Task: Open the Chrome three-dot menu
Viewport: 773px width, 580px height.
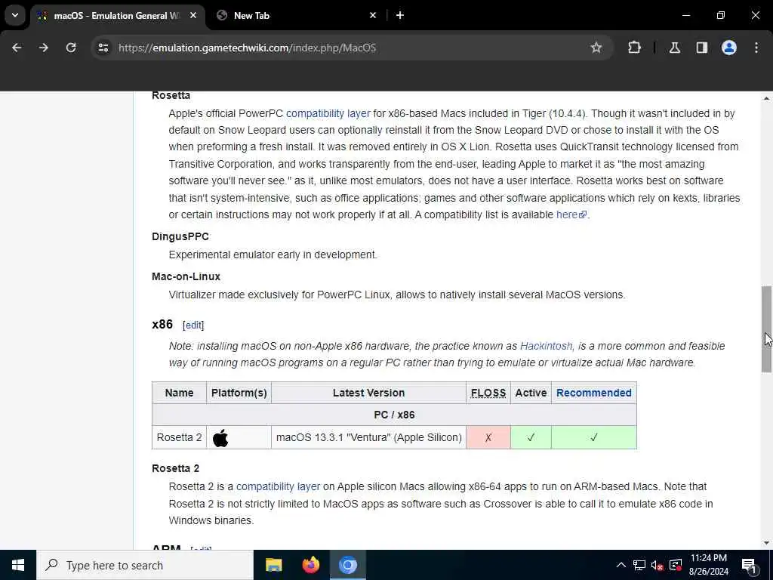Action: pyautogui.click(x=756, y=48)
